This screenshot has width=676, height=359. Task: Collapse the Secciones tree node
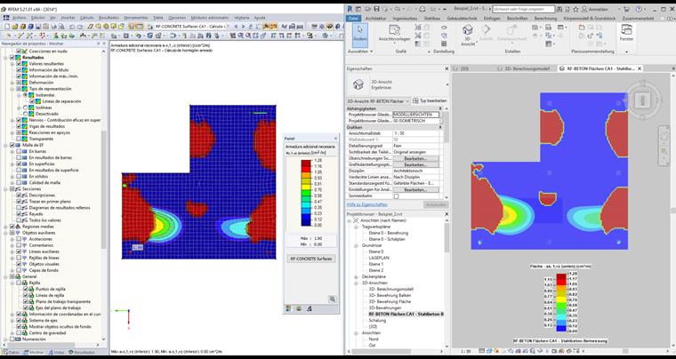[x=5, y=189]
